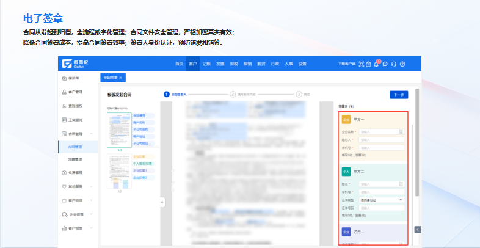480x248 pixels.
Task: Open 工商服务 in the sidebar
Action: pos(75,120)
